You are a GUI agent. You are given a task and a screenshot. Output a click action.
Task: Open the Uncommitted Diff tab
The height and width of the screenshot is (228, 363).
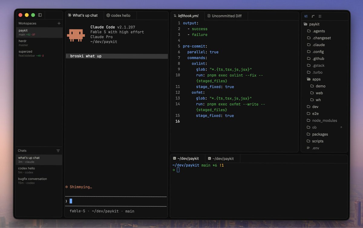click(226, 16)
